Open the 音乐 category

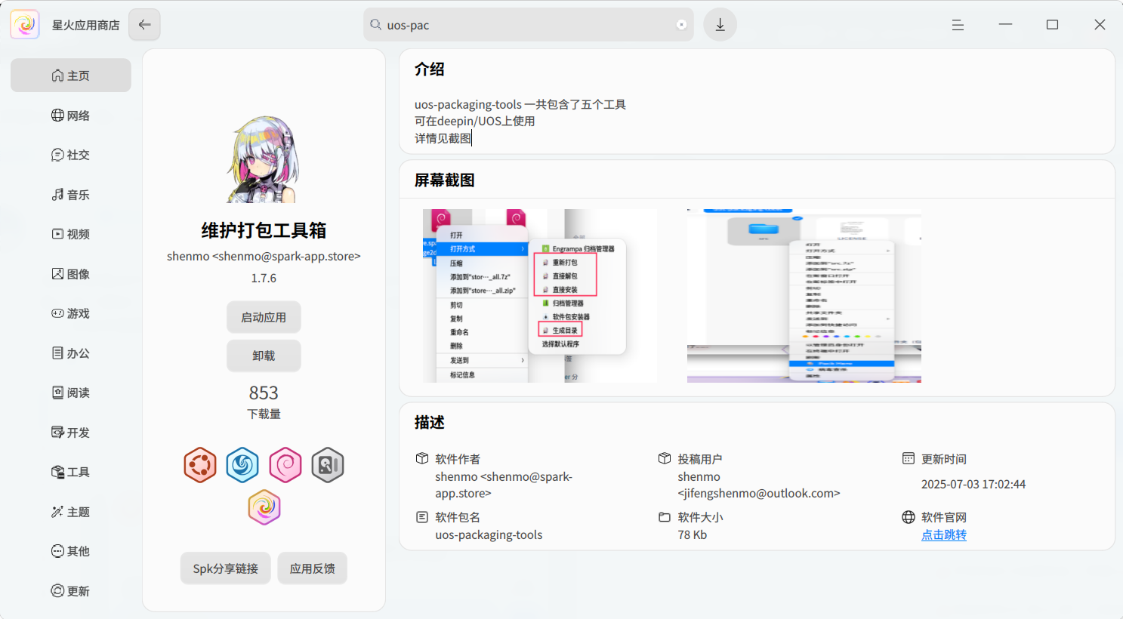pyautogui.click(x=71, y=195)
